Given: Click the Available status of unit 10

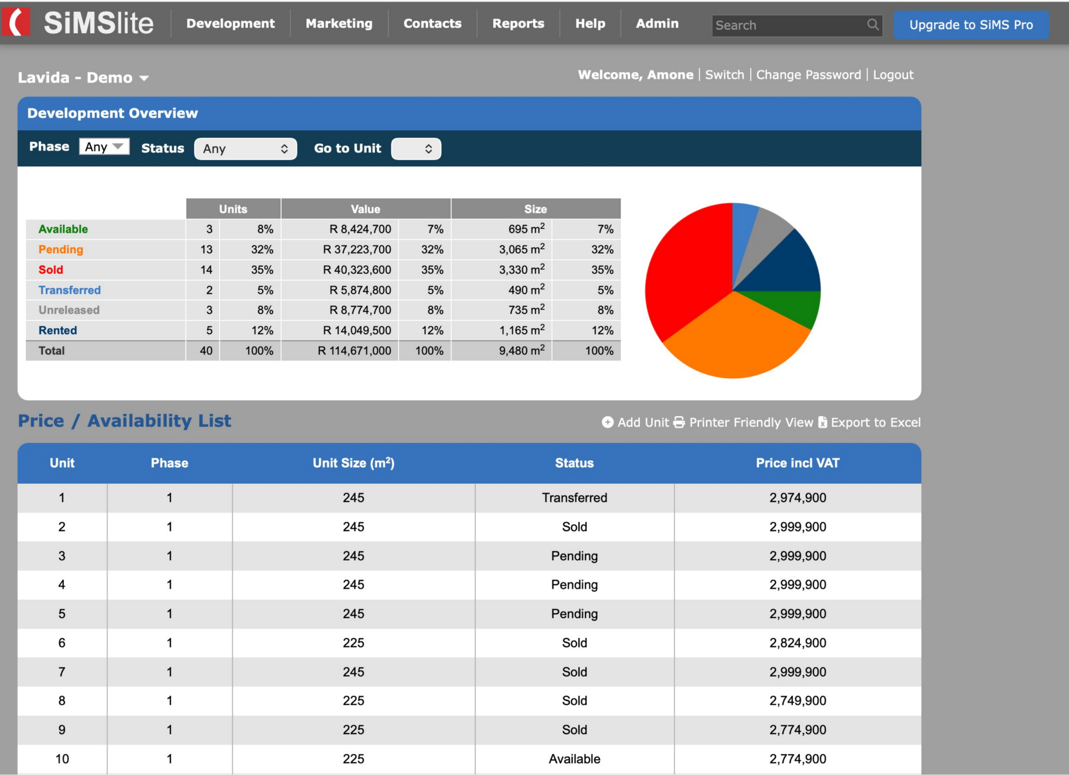Looking at the screenshot, I should [x=575, y=759].
